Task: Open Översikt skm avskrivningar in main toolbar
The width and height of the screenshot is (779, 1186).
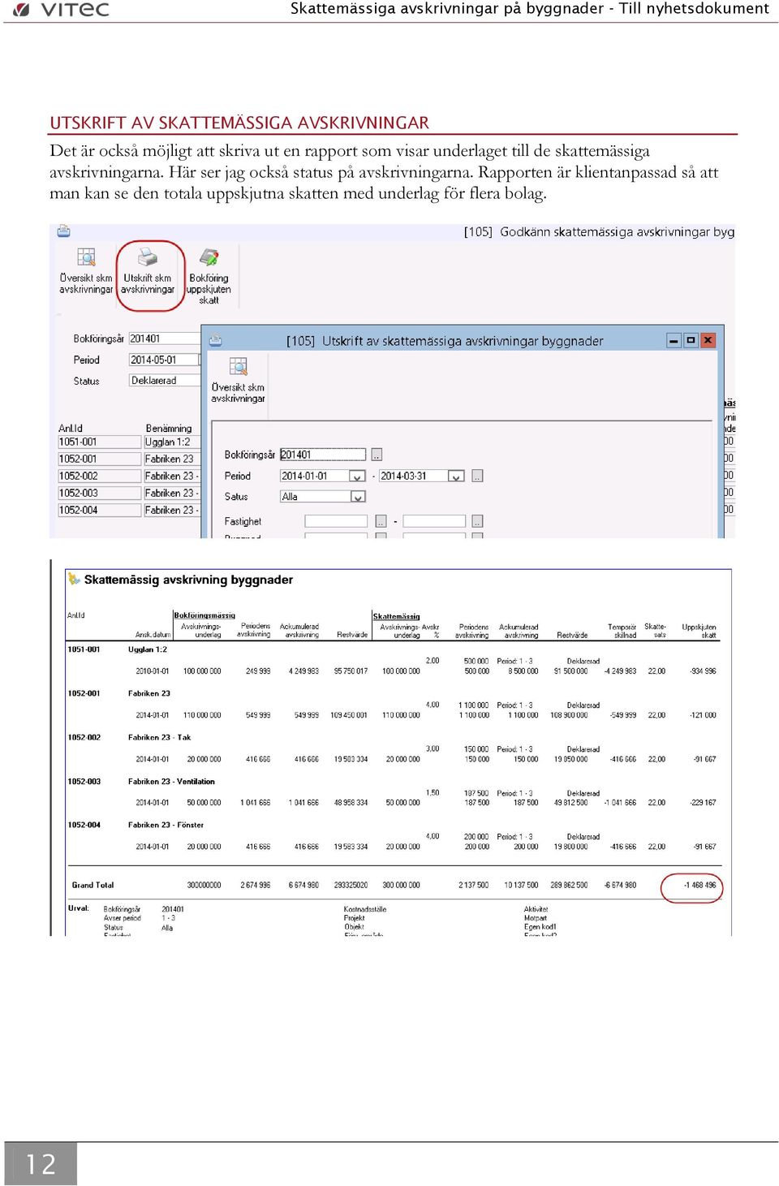Action: point(85,271)
